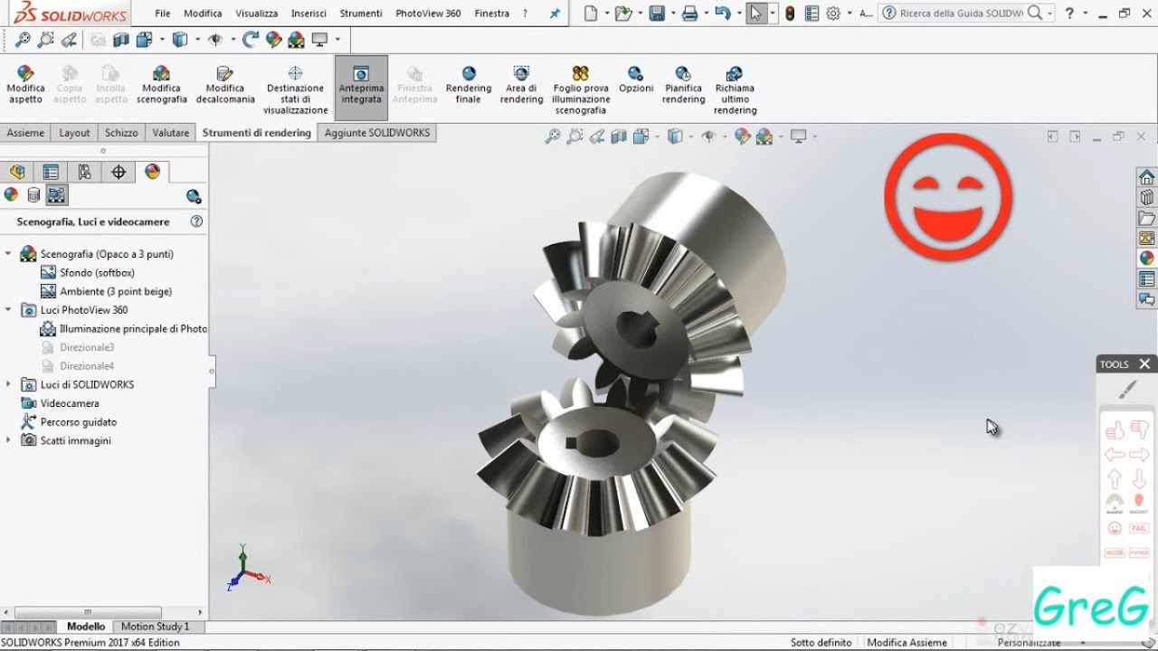Select Area di rendering tool

click(521, 85)
